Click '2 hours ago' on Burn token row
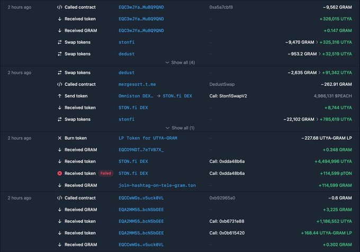This screenshot has width=360, height=252. click(20, 138)
